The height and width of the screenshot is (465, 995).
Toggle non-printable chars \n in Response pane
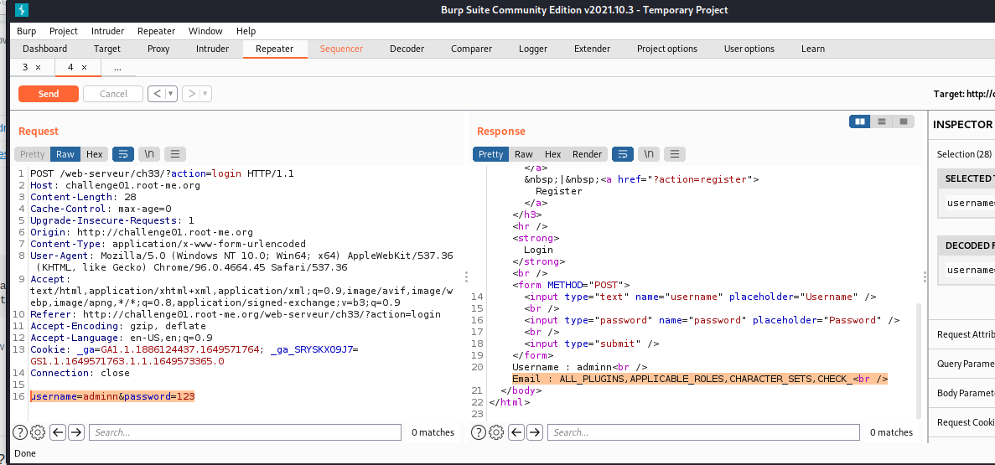click(x=649, y=154)
